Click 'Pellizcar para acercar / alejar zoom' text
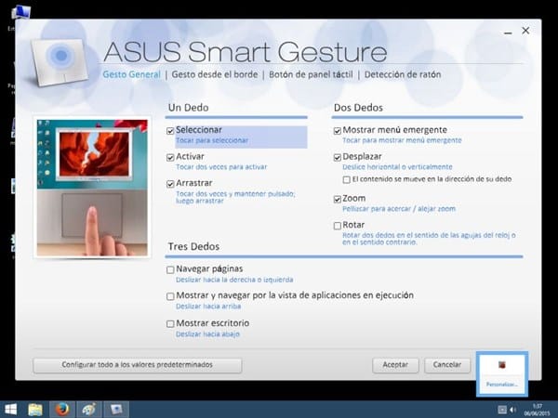Image resolution: width=558 pixels, height=418 pixels. 399,209
